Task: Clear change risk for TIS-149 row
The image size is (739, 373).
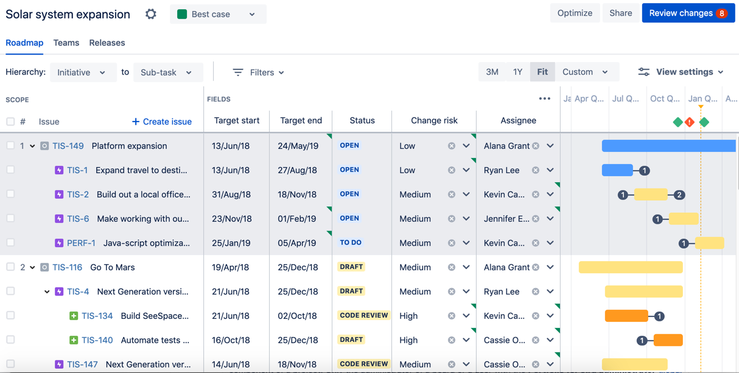Action: [x=452, y=146]
